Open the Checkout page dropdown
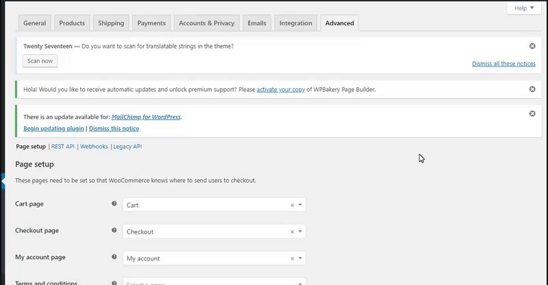The width and height of the screenshot is (548, 285). (x=300, y=232)
